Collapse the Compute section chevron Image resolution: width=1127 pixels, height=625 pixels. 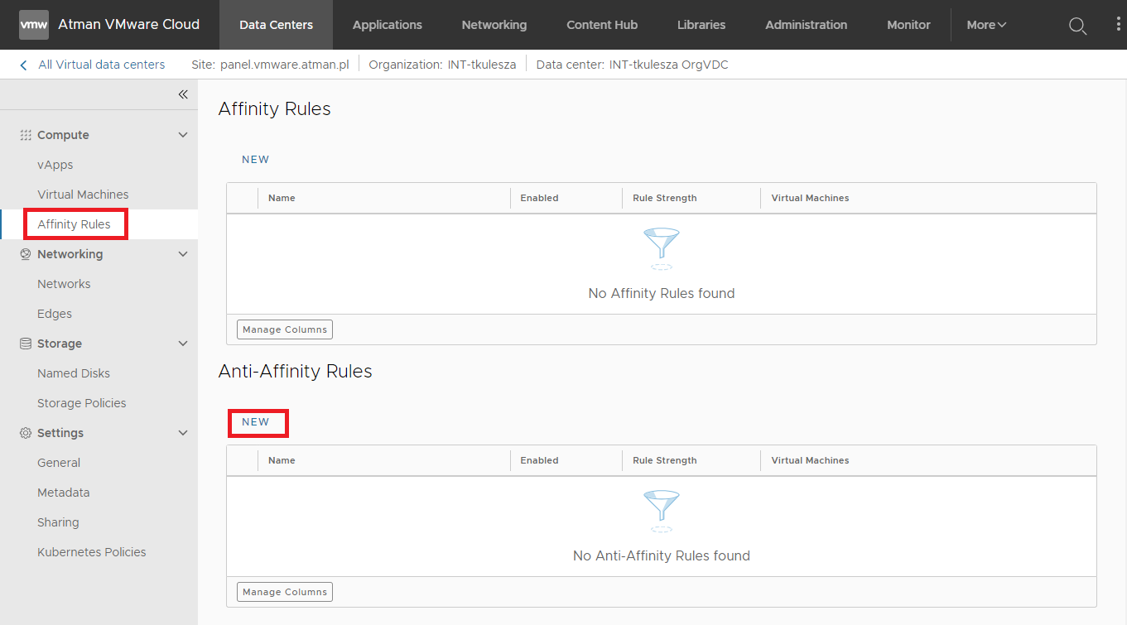(x=183, y=135)
